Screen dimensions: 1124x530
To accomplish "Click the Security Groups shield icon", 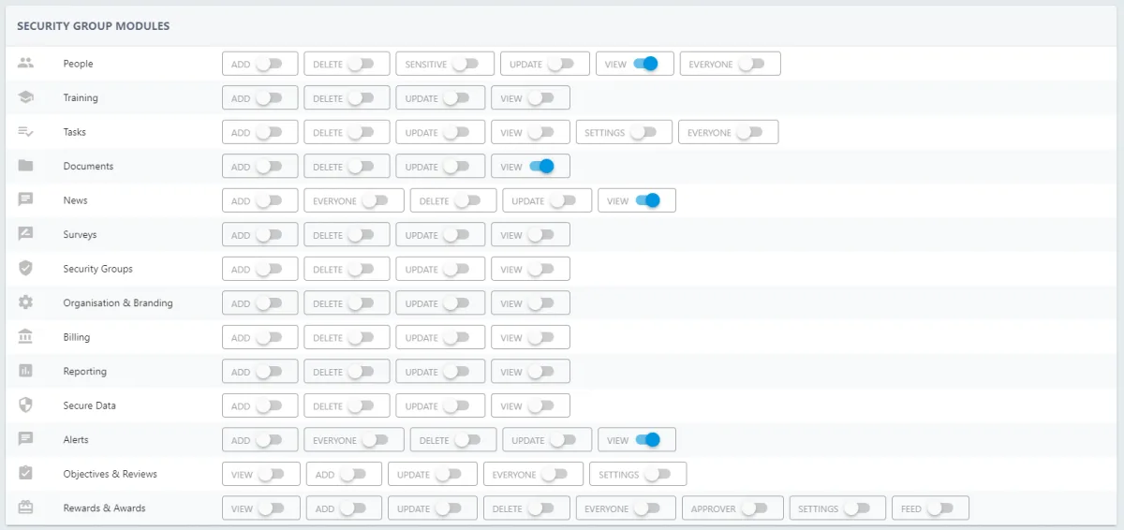I will click(25, 269).
